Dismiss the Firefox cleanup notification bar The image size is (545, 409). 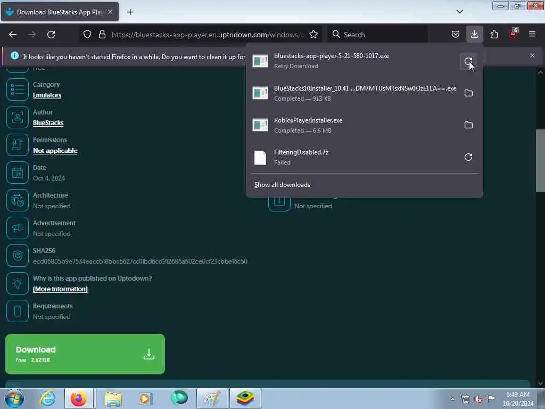pos(532,55)
